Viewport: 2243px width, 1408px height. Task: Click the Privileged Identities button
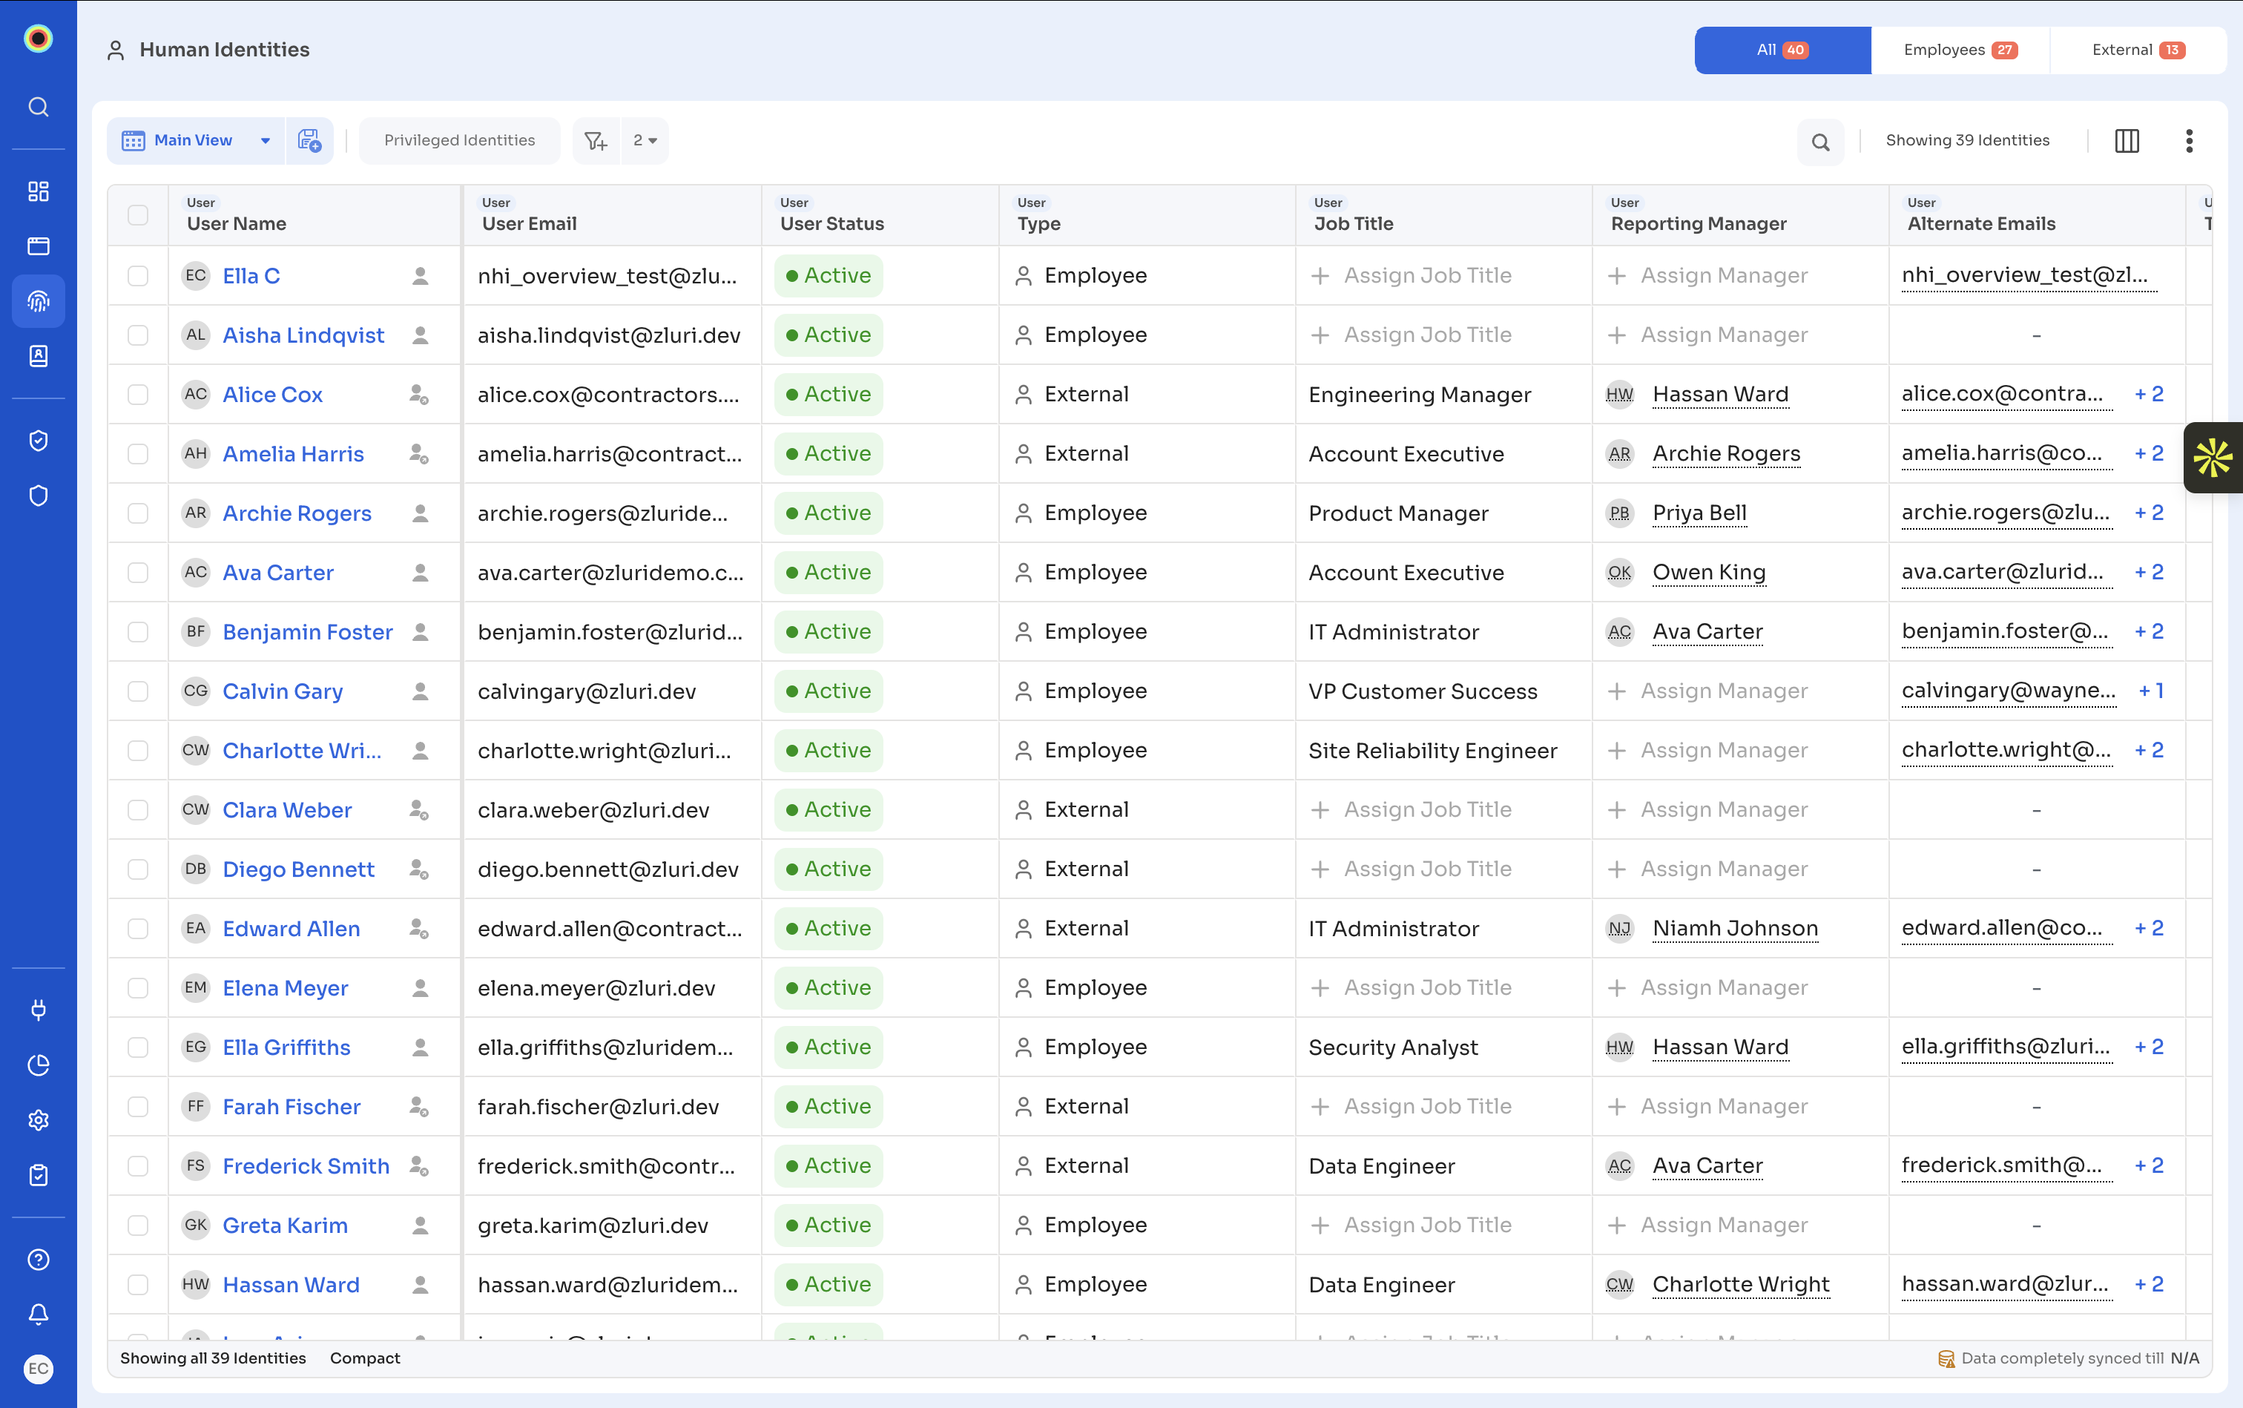pos(460,141)
